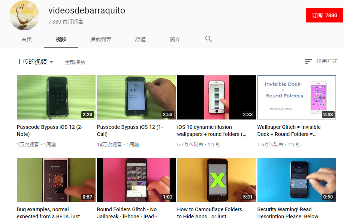Open the 简介 tab
Image resolution: width=344 pixels, height=218 pixels.
[175, 39]
